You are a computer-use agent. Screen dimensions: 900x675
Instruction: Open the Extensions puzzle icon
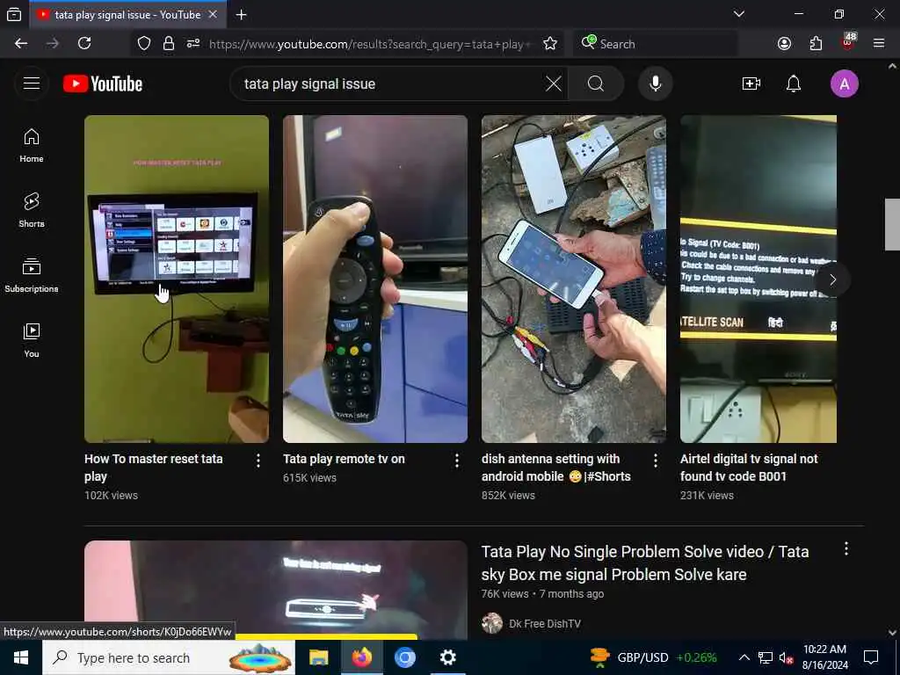[x=816, y=44]
